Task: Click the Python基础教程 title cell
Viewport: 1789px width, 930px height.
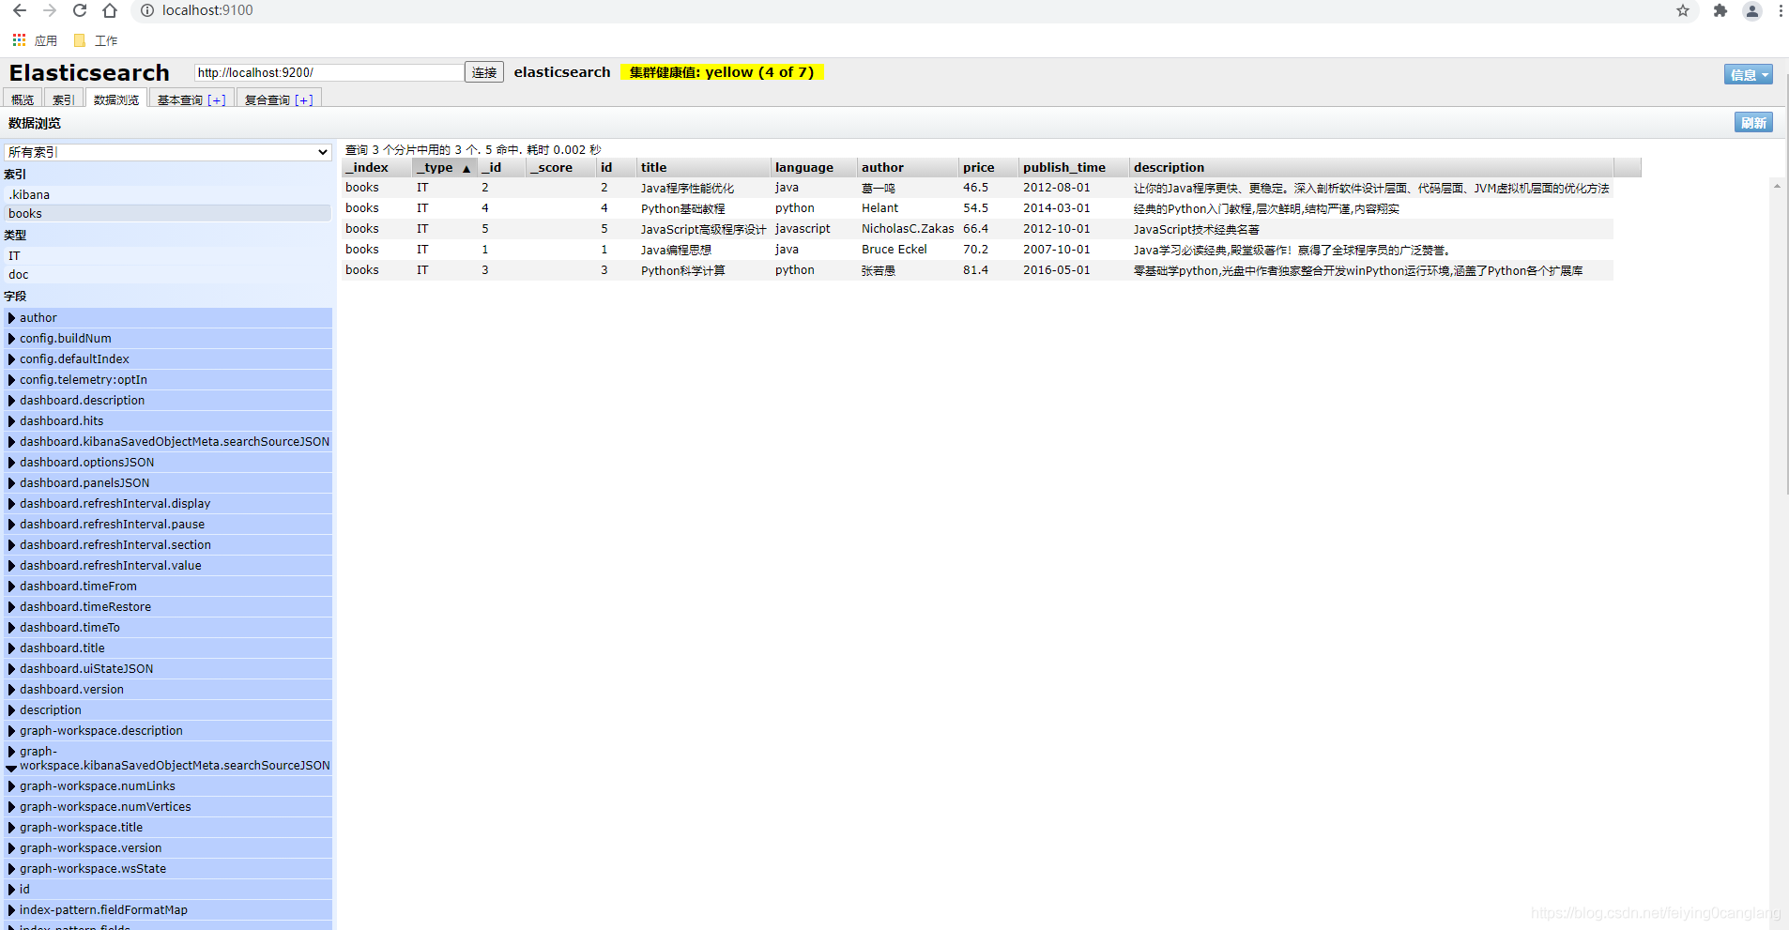Action: (x=683, y=209)
